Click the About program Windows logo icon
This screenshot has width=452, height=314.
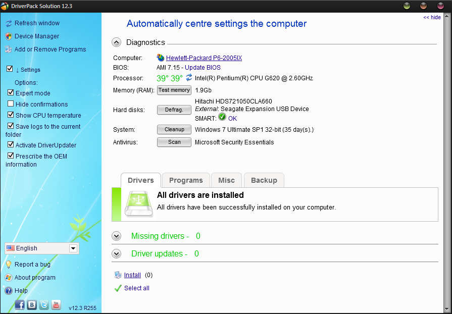[9, 278]
